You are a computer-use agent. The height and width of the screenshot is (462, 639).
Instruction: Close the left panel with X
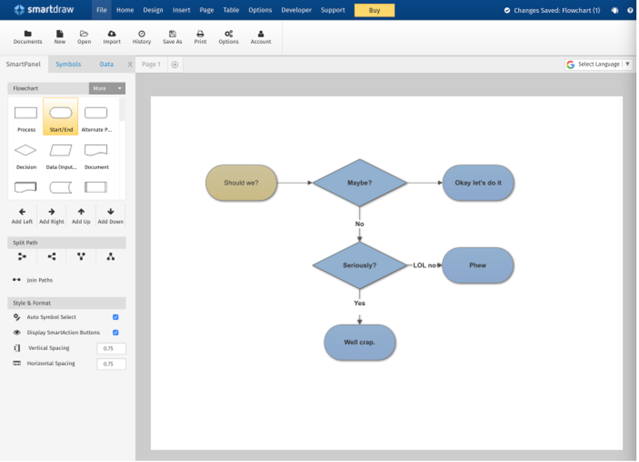click(x=130, y=65)
